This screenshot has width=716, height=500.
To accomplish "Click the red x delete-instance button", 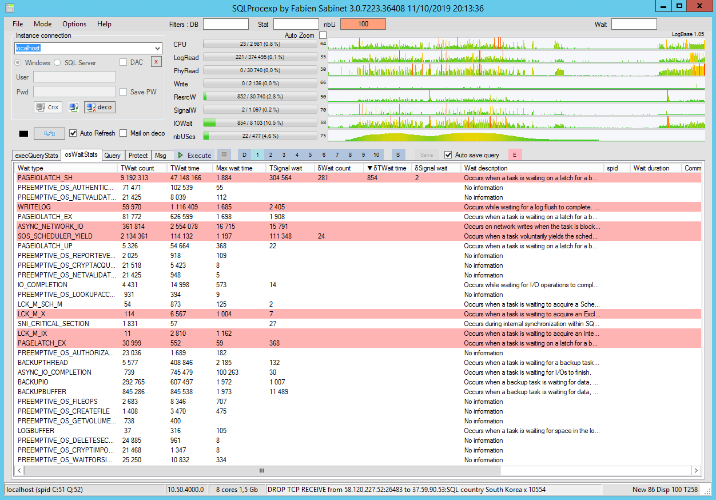I will click(156, 62).
